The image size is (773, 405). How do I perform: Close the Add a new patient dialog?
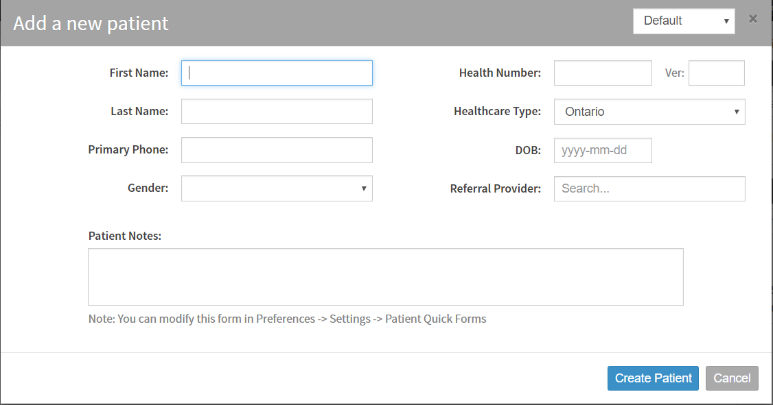(752, 19)
